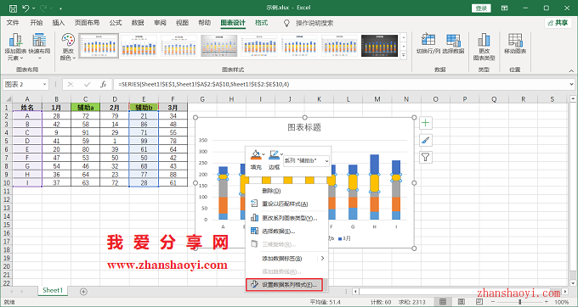The width and height of the screenshot is (578, 307).
Task: Switch to the Format tab
Action: (x=261, y=23)
